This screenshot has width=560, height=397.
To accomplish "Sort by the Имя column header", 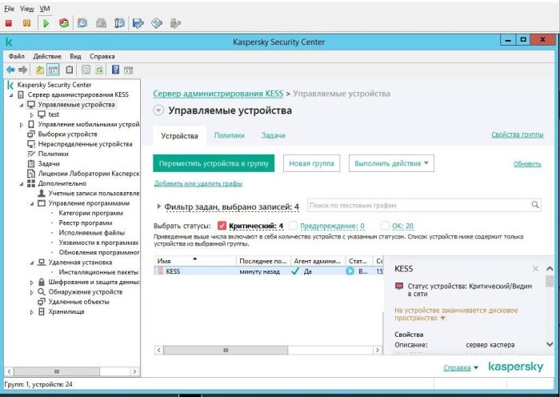I will point(195,261).
